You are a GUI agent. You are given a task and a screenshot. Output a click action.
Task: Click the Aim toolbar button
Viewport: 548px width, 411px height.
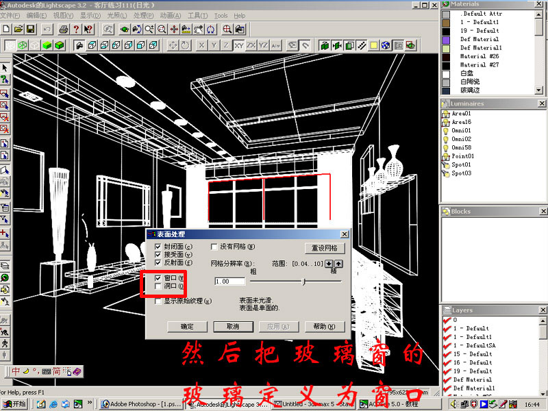click(x=276, y=45)
